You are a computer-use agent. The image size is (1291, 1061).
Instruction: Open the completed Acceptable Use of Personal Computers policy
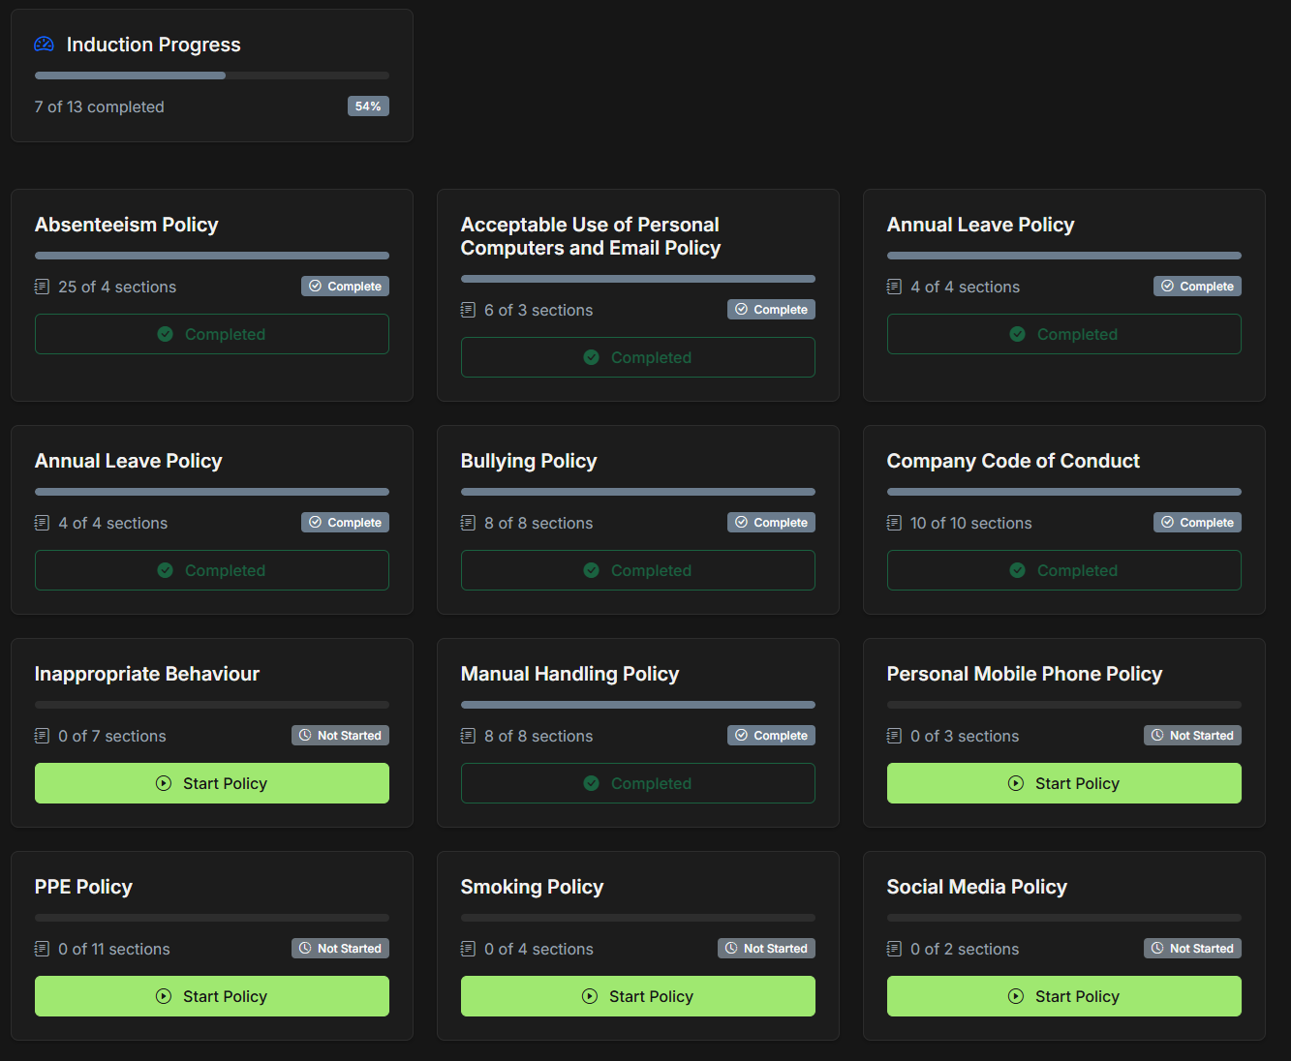[637, 357]
